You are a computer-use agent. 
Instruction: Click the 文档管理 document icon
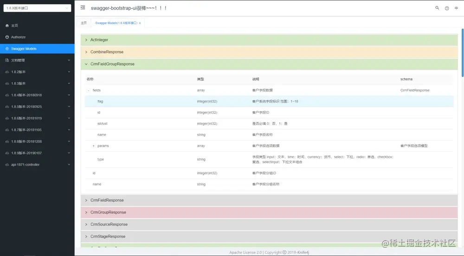7,60
